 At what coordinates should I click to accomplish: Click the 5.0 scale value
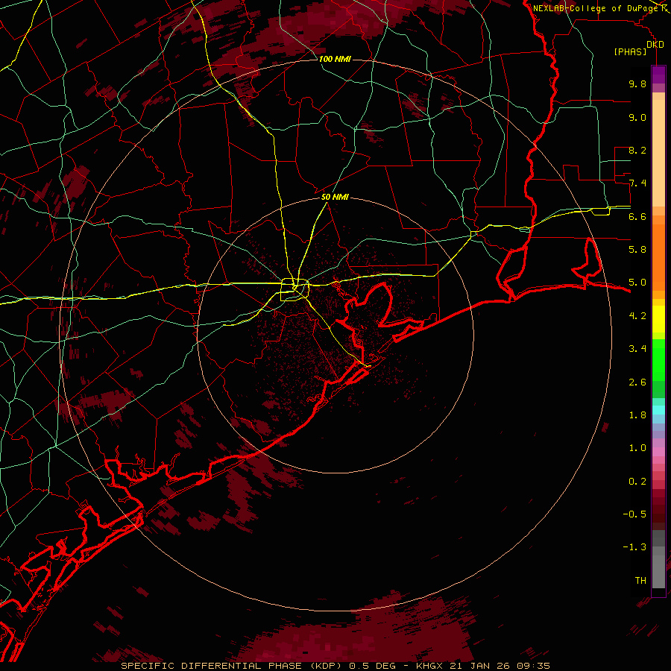[637, 283]
